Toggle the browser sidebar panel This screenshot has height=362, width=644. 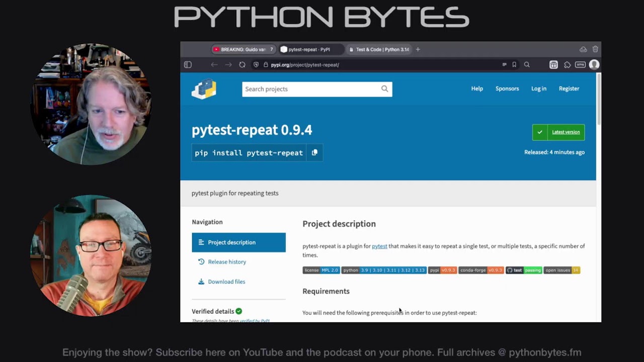click(188, 65)
